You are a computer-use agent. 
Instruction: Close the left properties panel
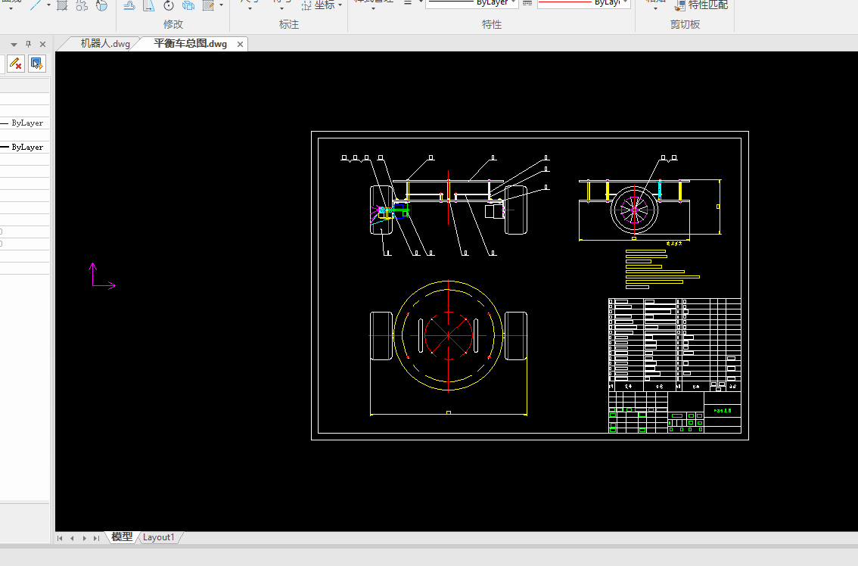click(x=42, y=45)
